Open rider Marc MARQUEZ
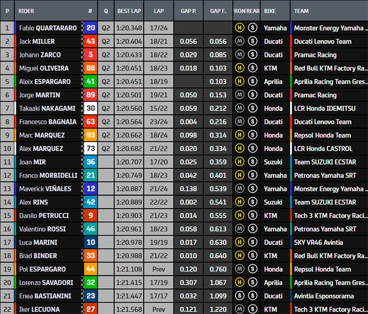The height and width of the screenshot is (314, 368). pyautogui.click(x=42, y=135)
